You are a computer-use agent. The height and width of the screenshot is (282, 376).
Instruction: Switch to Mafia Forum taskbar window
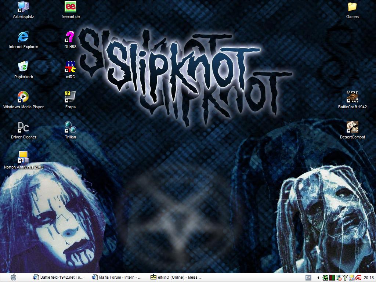117,278
